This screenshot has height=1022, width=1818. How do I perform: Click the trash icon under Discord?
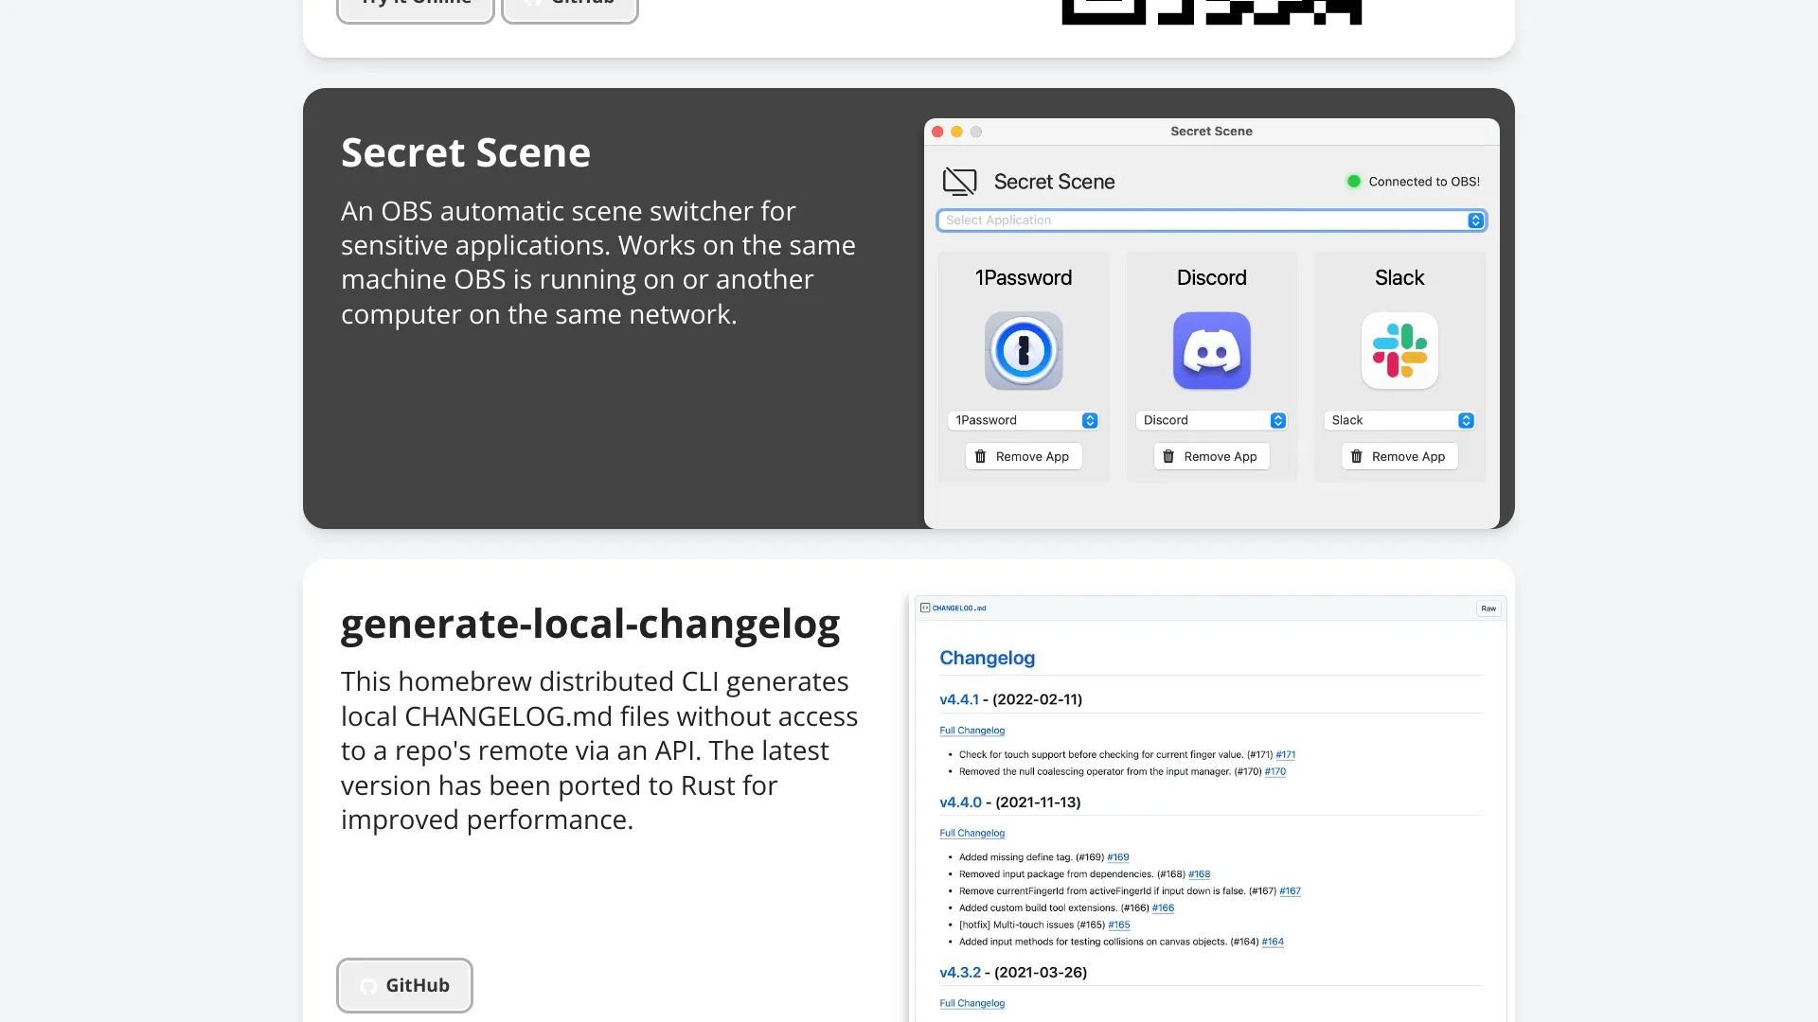click(1168, 456)
